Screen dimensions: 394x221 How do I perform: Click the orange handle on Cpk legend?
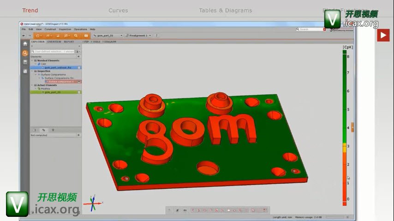352,128
